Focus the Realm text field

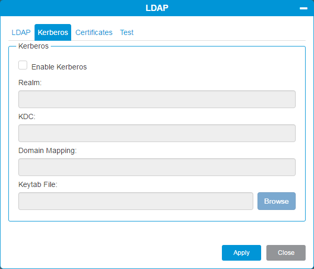click(156, 99)
